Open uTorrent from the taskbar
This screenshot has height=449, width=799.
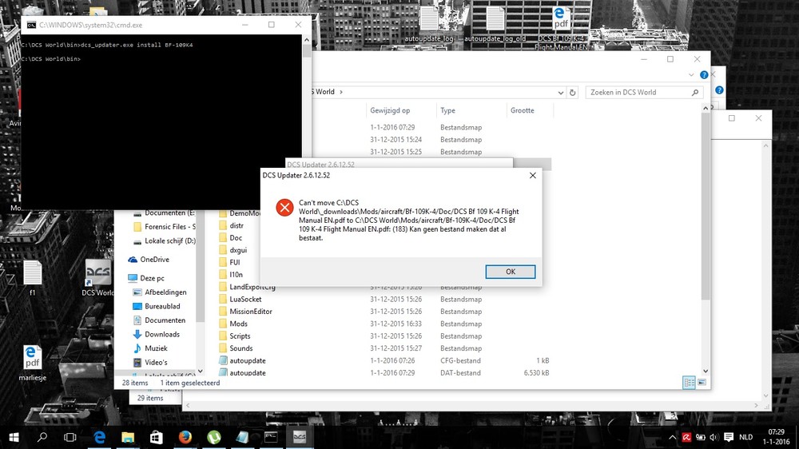(x=213, y=437)
